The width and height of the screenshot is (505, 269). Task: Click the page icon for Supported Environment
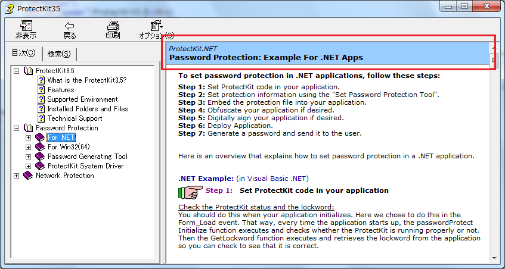point(41,99)
